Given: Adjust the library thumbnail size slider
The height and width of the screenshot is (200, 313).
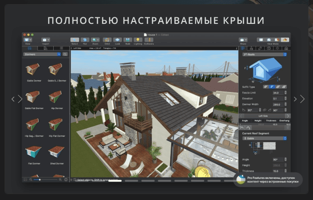Looking at the screenshot, I should point(45,180).
